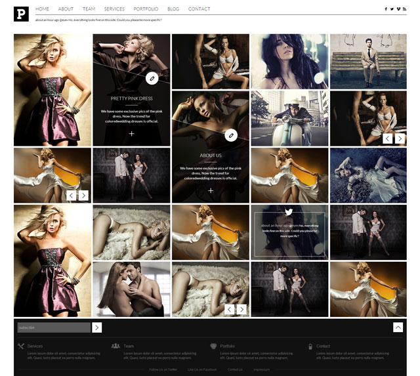
Task: Submit with the arrow beside the subscribe field
Action: point(97,327)
